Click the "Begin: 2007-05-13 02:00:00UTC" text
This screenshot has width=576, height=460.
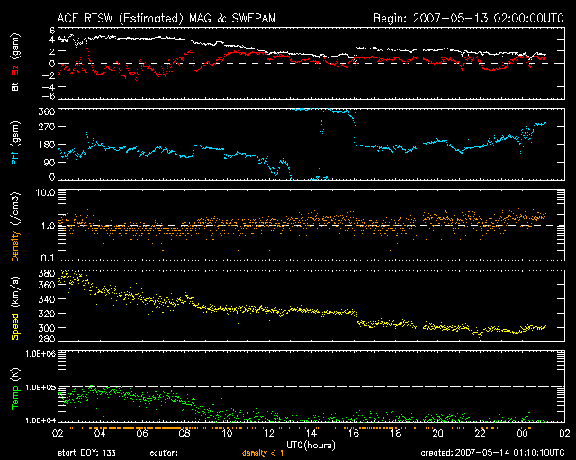[x=469, y=18]
